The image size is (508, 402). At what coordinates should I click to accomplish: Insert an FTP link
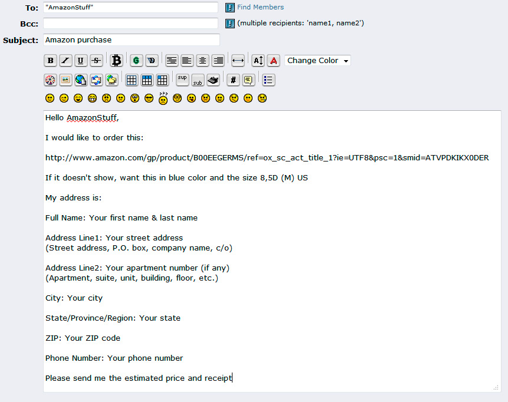pos(112,80)
